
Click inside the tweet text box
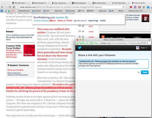point(113,64)
